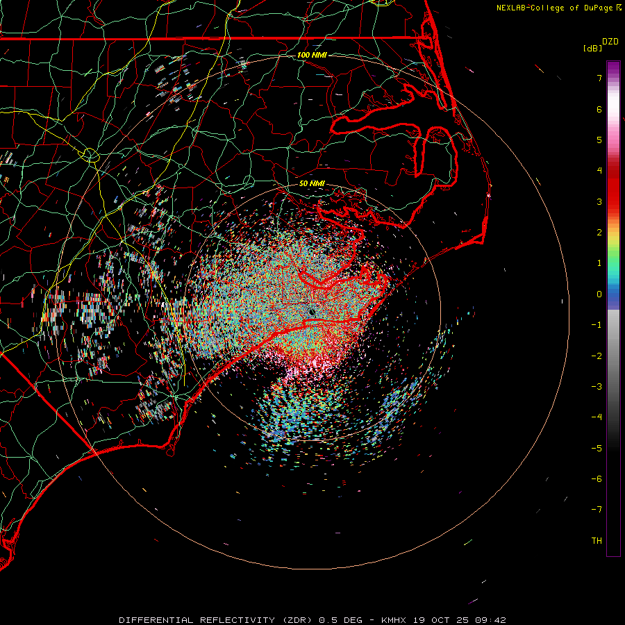
Task: Click the DZD product label
Action: (x=610, y=42)
